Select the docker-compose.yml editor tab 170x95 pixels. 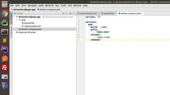tap(131, 13)
